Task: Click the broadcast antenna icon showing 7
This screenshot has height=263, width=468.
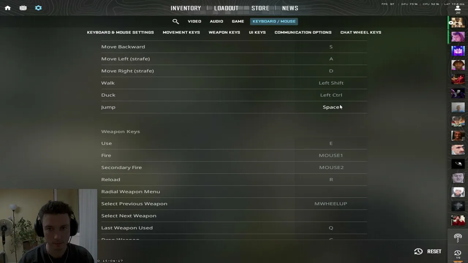Action: tap(458, 238)
